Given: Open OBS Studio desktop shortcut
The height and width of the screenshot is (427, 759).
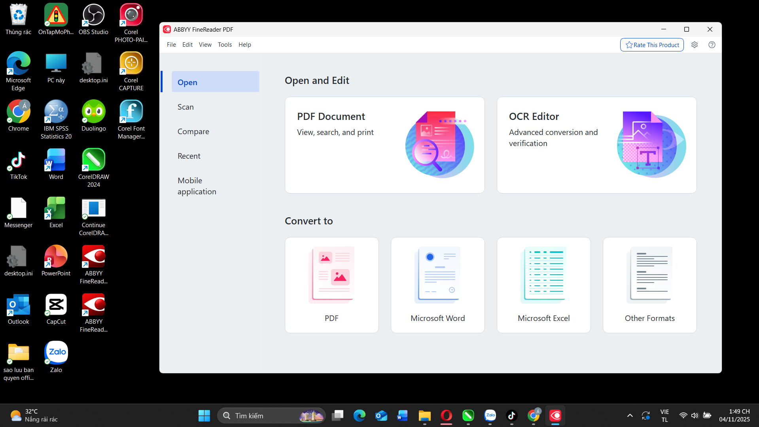Looking at the screenshot, I should [x=93, y=20].
